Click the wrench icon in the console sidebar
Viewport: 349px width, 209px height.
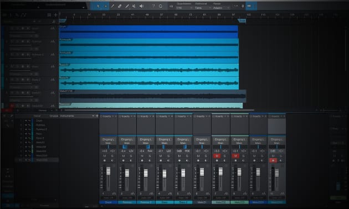(x=12, y=116)
